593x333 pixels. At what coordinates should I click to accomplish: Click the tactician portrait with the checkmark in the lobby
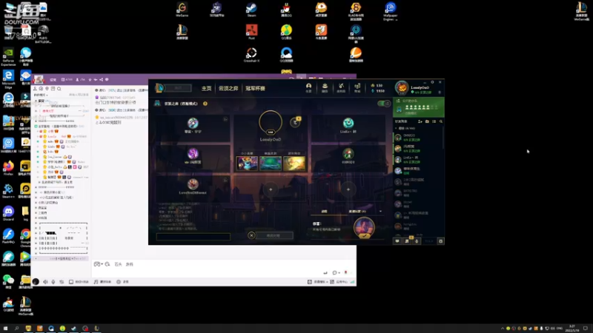(364, 228)
